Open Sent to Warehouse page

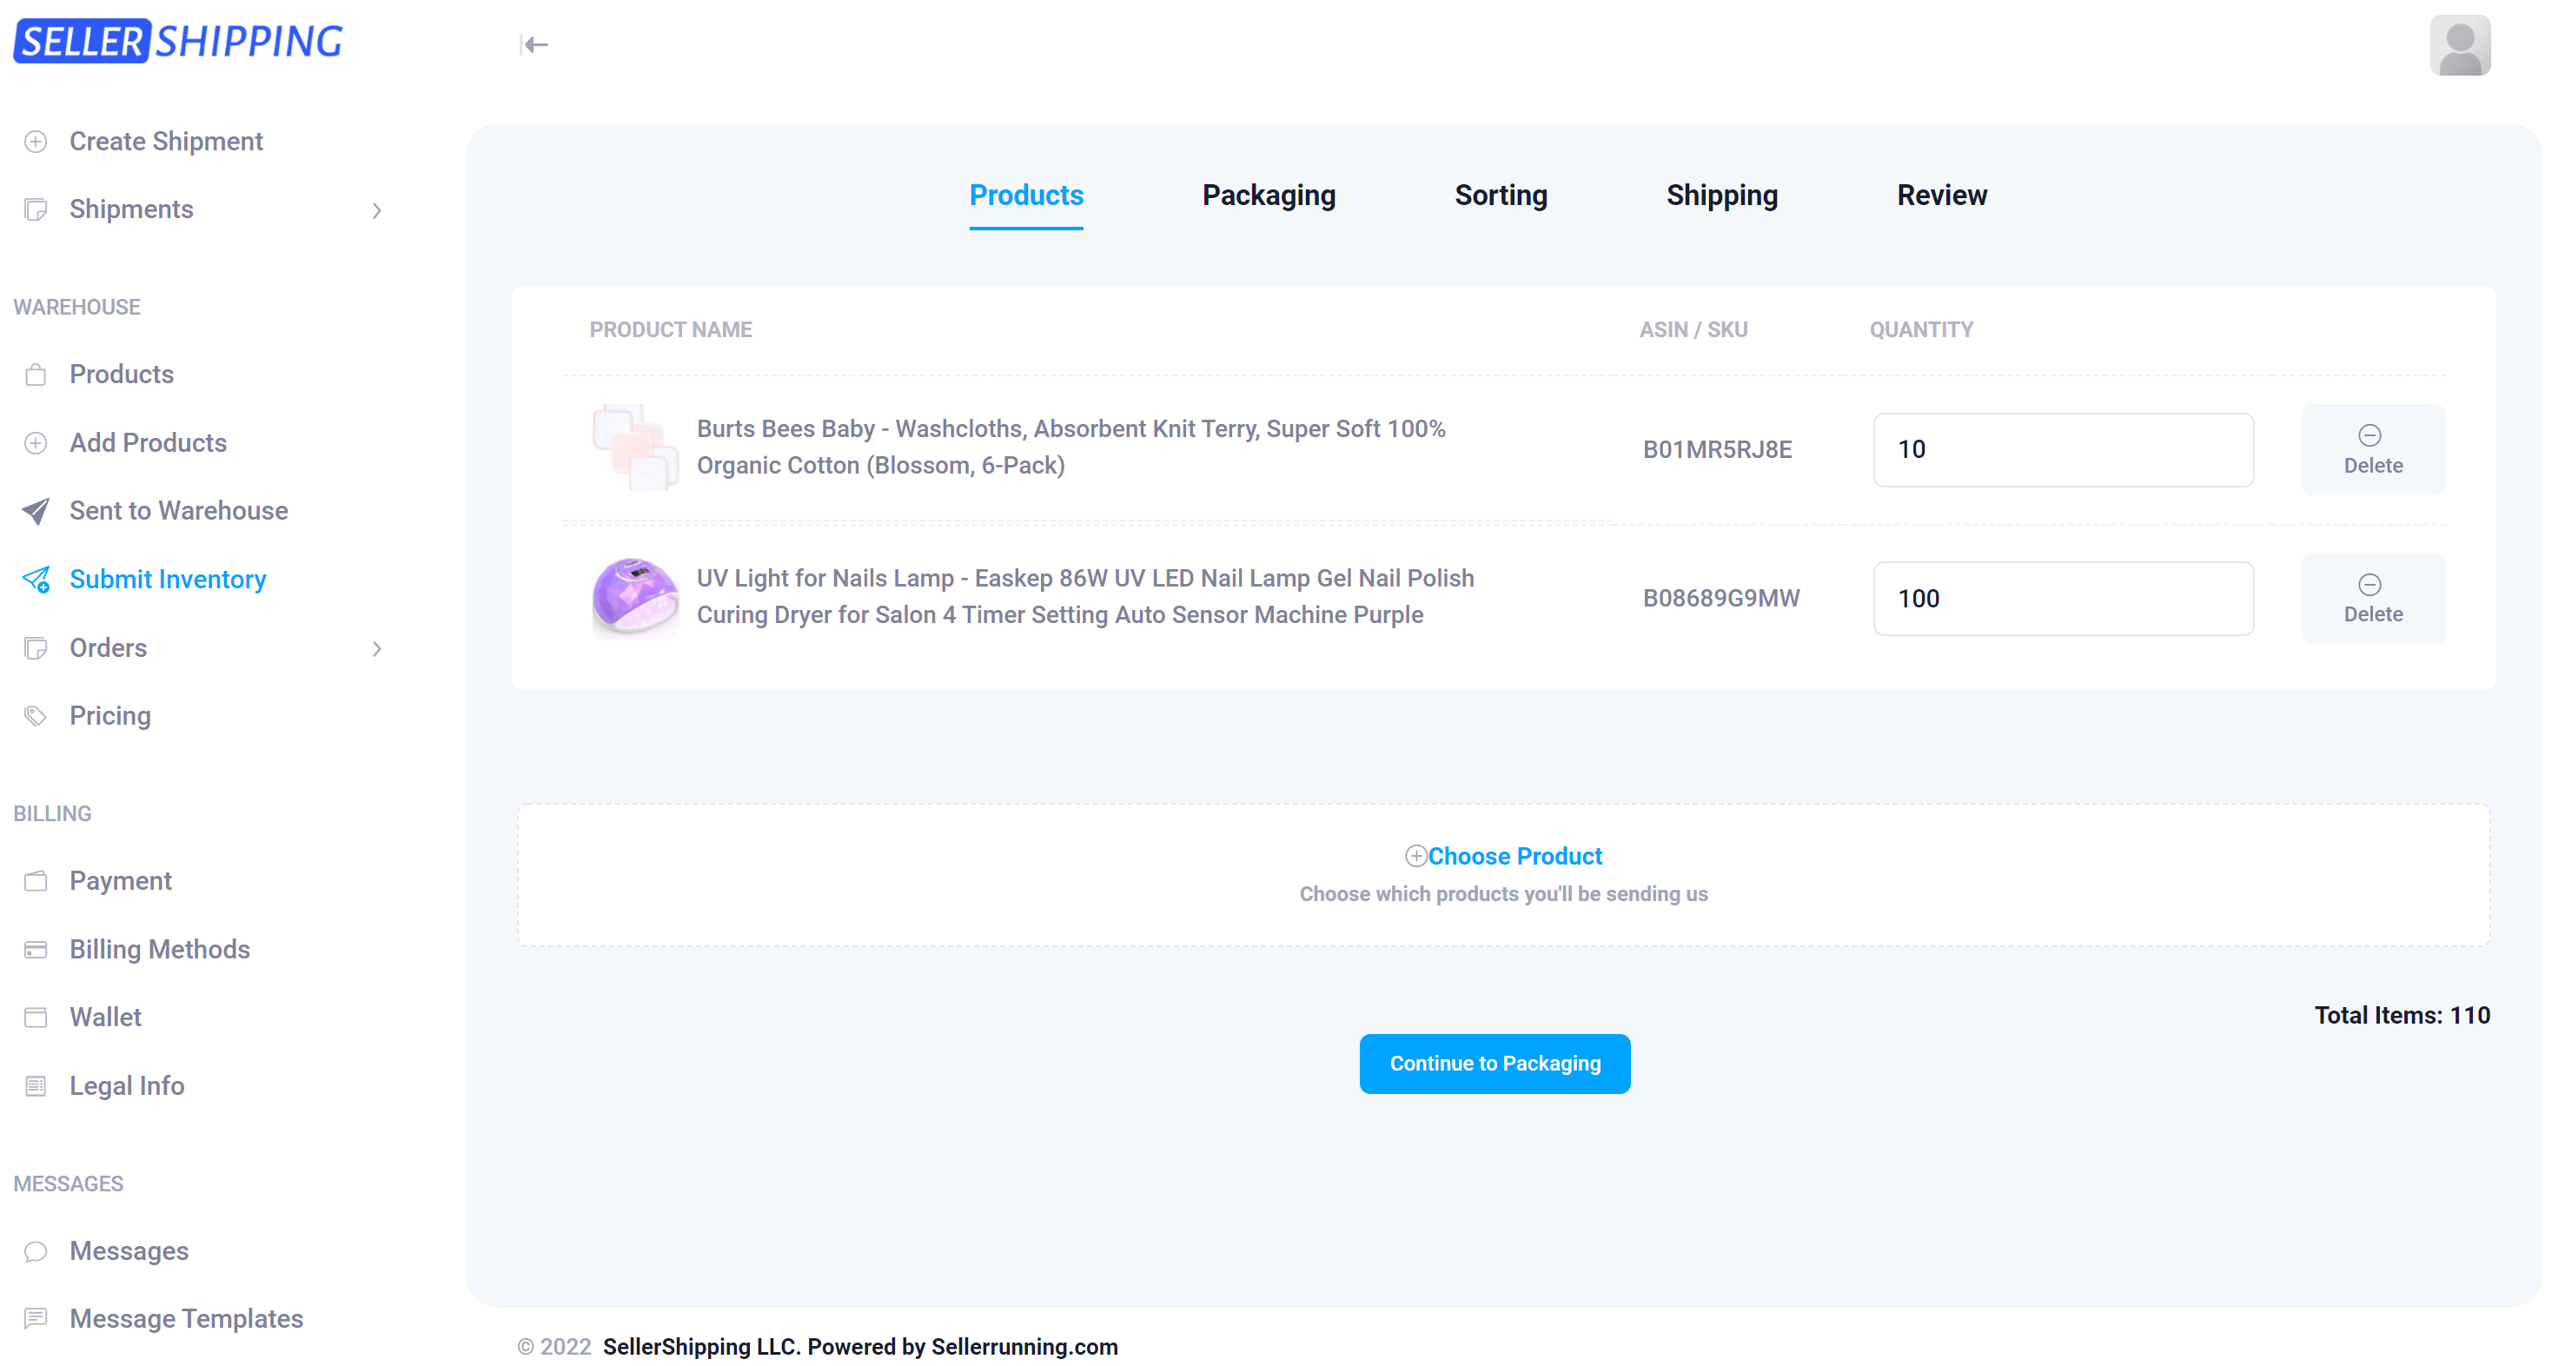178,511
